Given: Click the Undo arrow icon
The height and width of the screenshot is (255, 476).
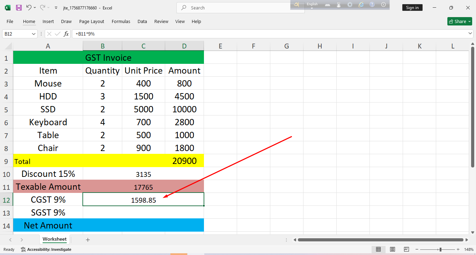Looking at the screenshot, I should coord(29,8).
